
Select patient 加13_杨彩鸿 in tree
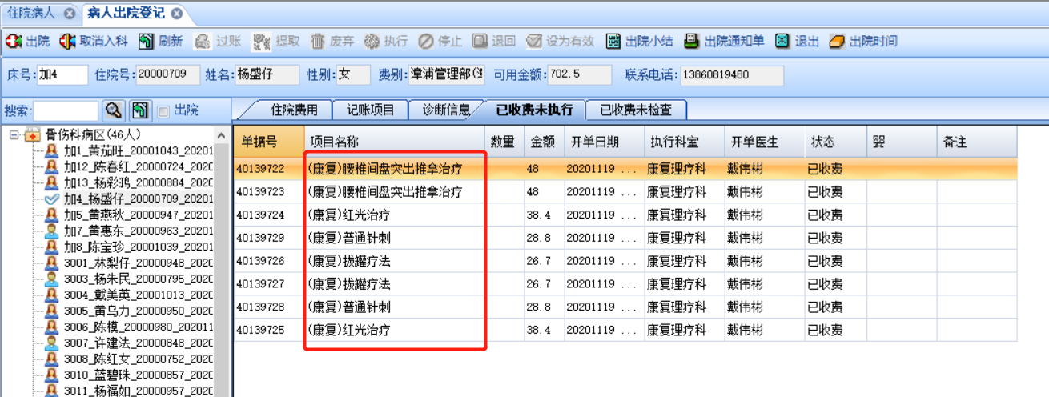[x=139, y=182]
